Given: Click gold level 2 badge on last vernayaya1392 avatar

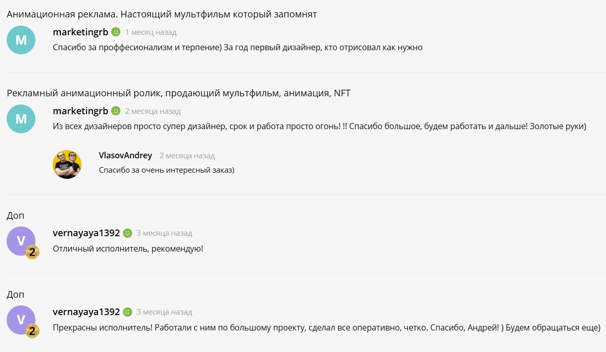Looking at the screenshot, I should pos(32,331).
